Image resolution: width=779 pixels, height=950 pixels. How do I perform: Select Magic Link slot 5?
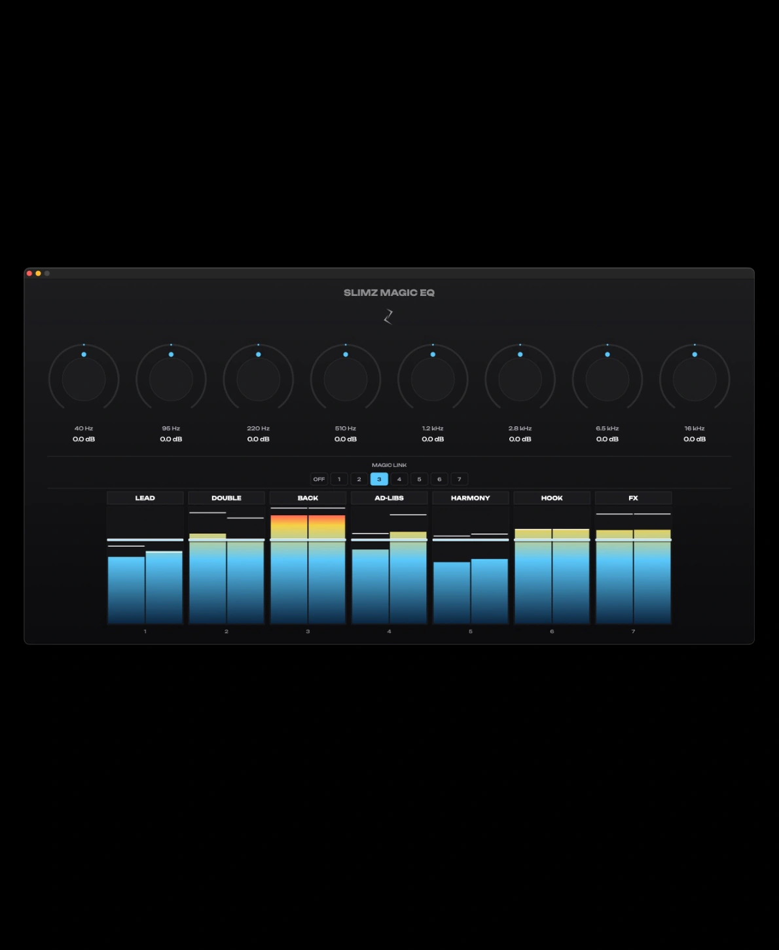tap(420, 479)
